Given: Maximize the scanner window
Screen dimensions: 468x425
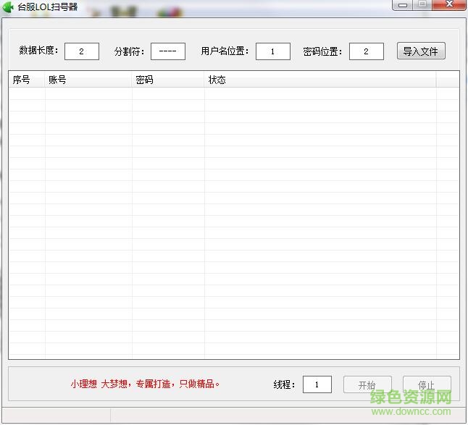Looking at the screenshot, I should (422, 5).
